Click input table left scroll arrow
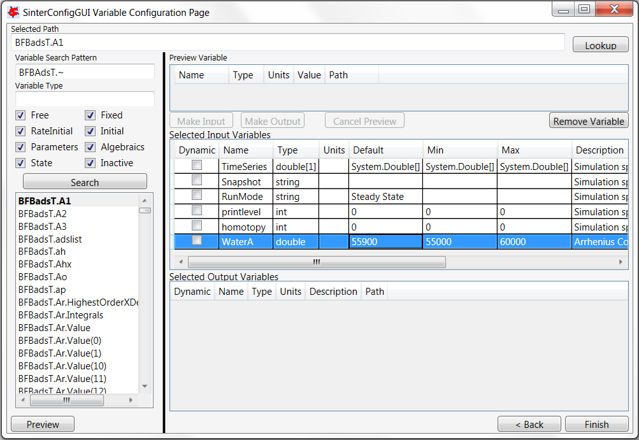The height and width of the screenshot is (440, 639). 180,262
